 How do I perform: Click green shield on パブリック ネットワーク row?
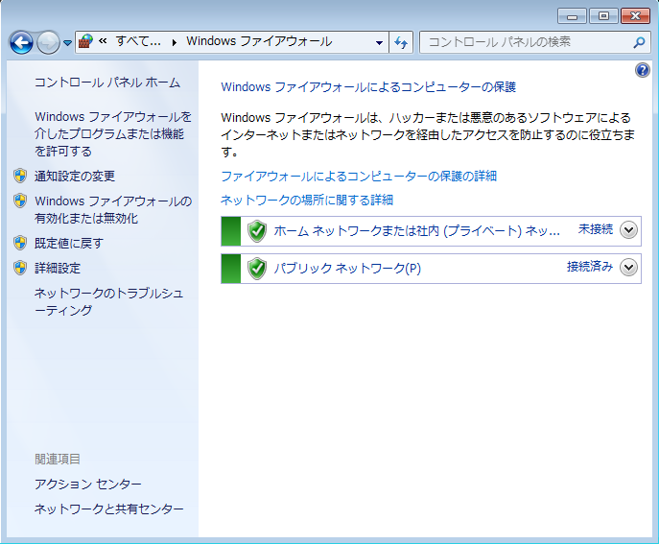257,269
